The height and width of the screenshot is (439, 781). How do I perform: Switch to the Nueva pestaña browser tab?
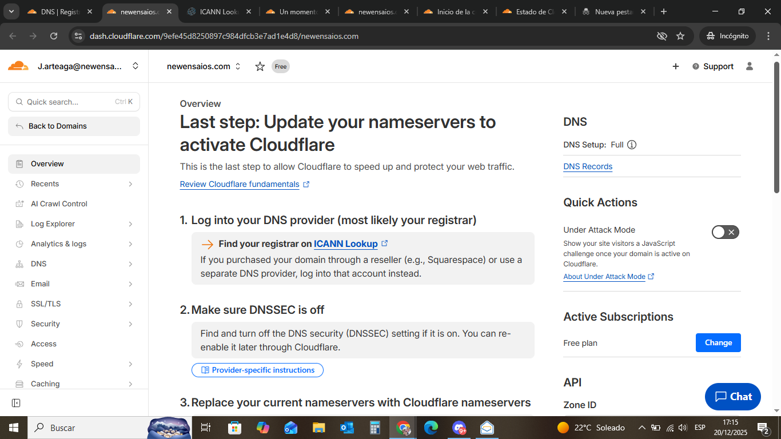pos(613,11)
